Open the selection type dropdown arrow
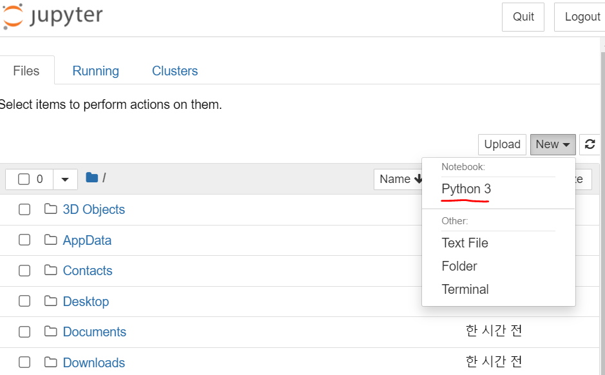The height and width of the screenshot is (375, 605). tap(65, 179)
